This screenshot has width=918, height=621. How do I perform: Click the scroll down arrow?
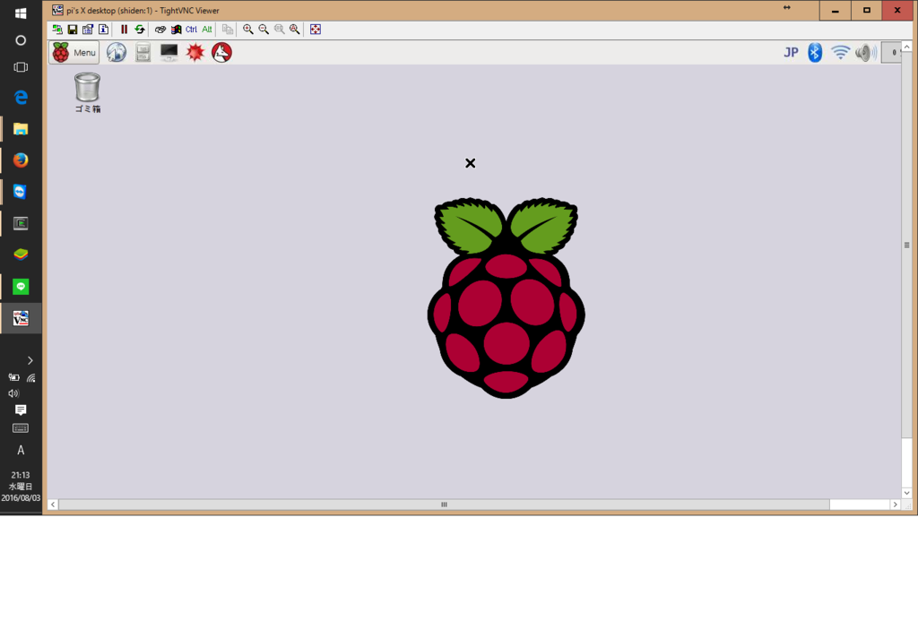906,493
